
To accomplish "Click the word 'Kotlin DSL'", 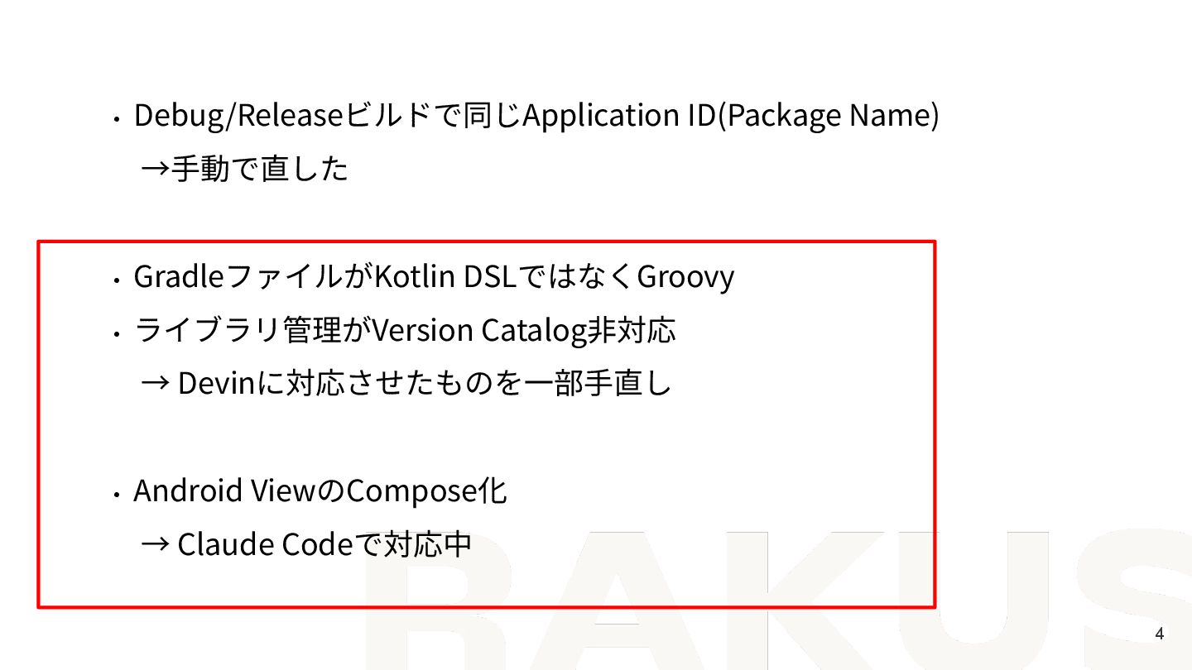I will tap(445, 276).
